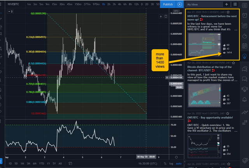Click the plus icon to add new idea
The width and height of the screenshot is (249, 168).
[x=227, y=4]
